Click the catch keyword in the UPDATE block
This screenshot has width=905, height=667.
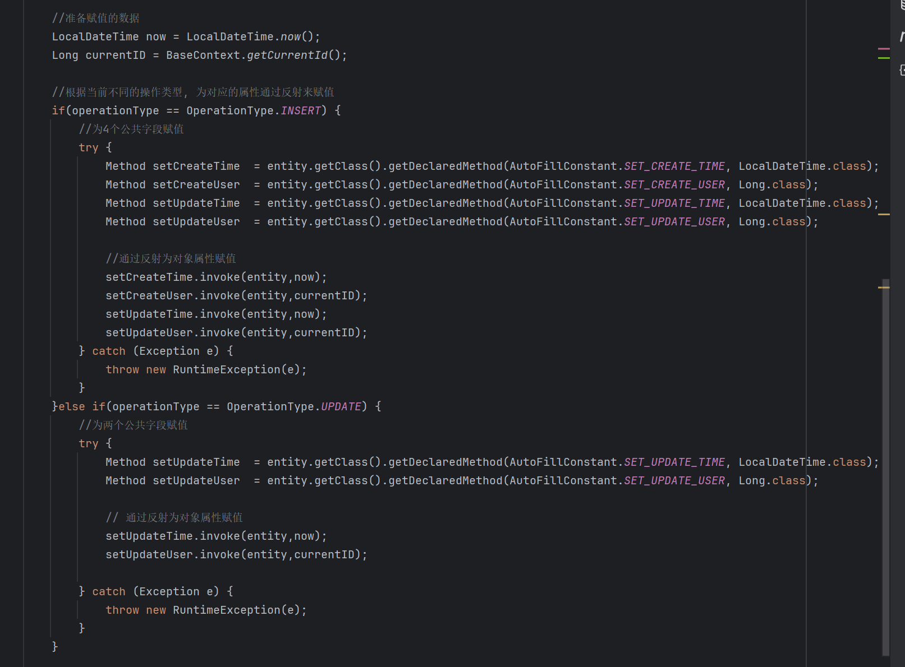(x=109, y=591)
